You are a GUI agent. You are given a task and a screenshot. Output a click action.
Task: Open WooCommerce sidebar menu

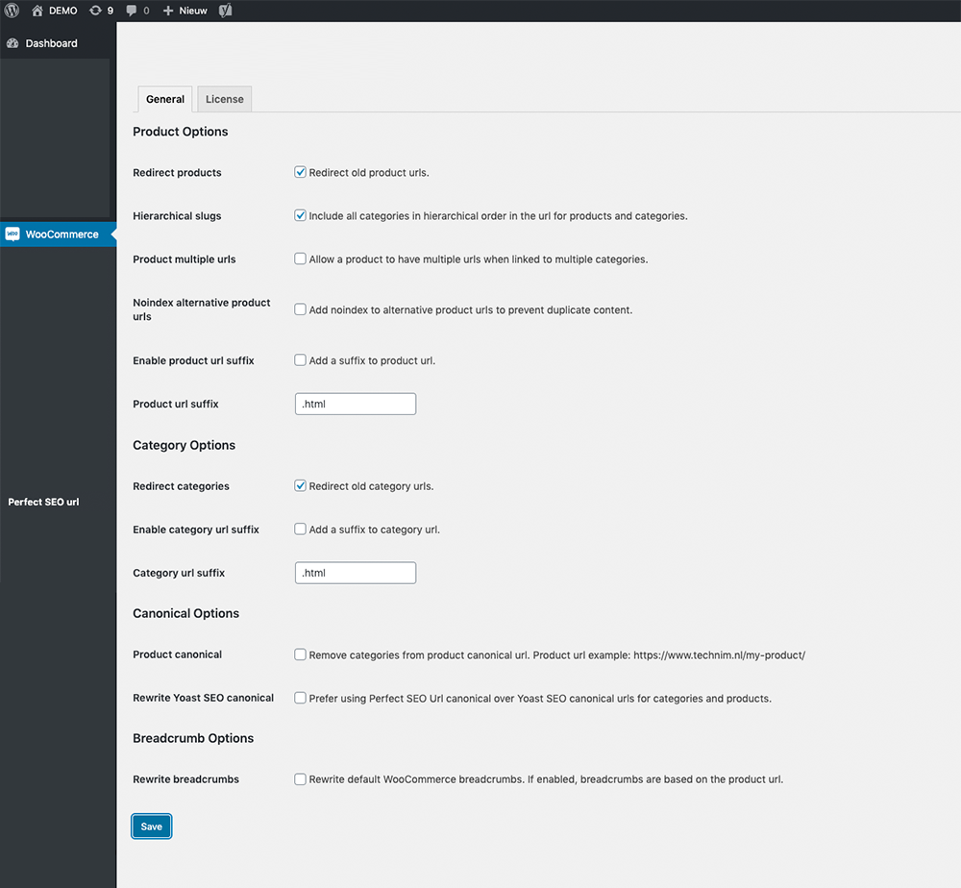pos(59,234)
